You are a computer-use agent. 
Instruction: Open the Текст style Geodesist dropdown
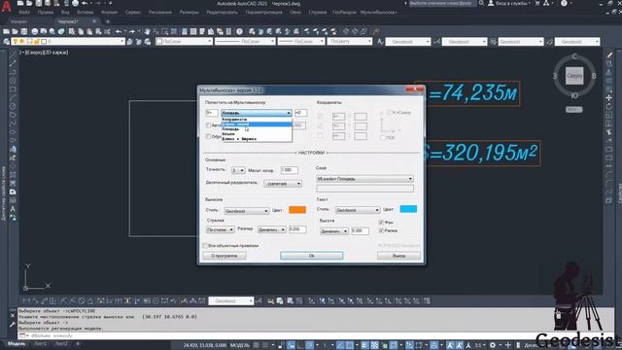pos(358,210)
